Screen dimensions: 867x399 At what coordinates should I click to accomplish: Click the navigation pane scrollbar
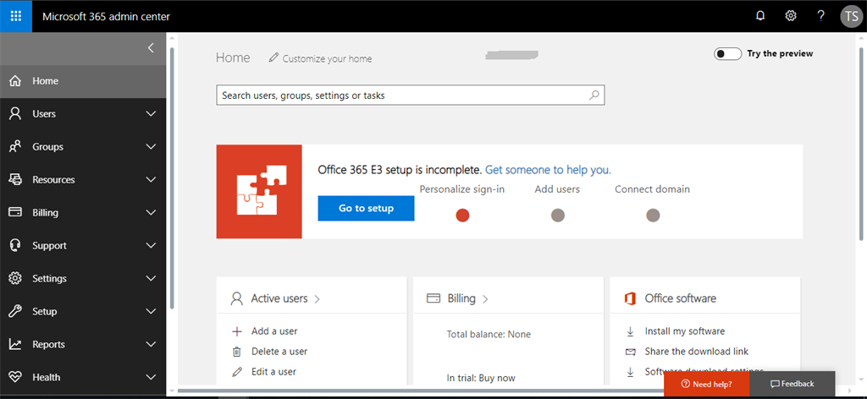coord(172,178)
